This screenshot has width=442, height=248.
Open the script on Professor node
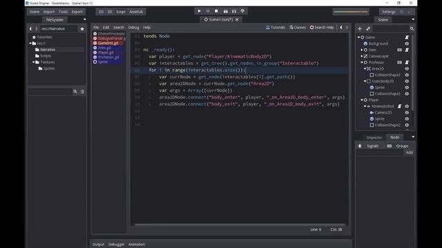[407, 63]
